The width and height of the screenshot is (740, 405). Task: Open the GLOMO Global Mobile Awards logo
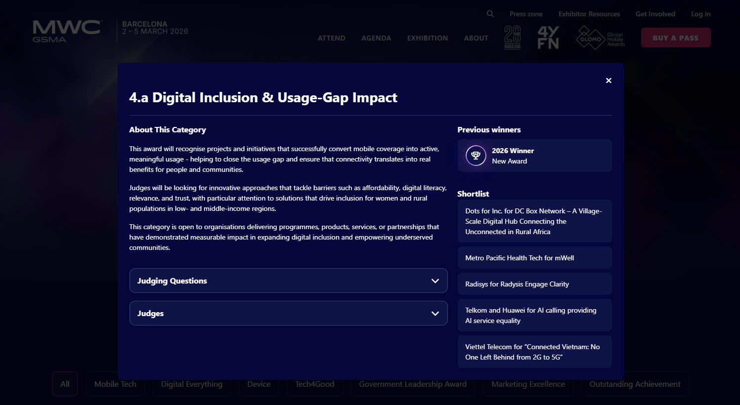point(601,38)
